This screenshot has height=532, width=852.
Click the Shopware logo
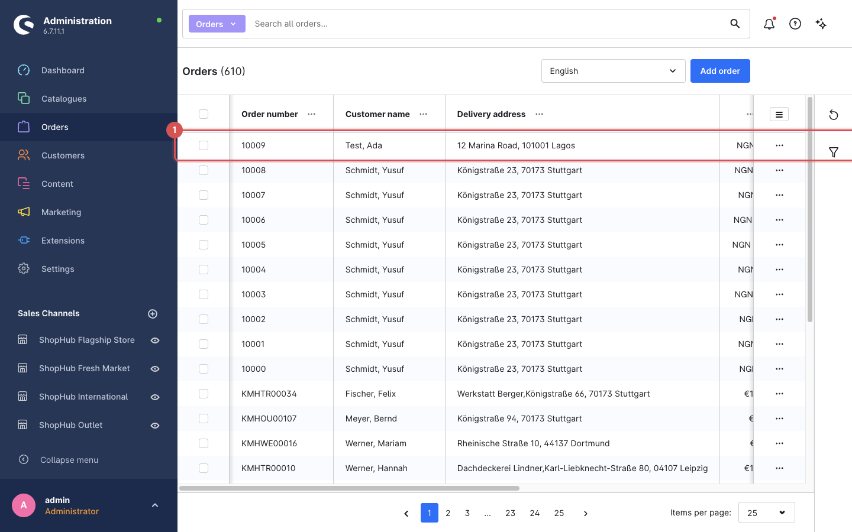pos(24,25)
